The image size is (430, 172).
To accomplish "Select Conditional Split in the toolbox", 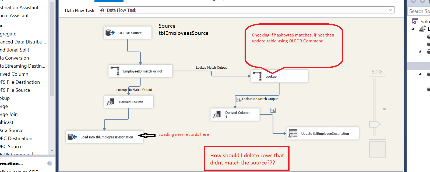I will point(15,50).
